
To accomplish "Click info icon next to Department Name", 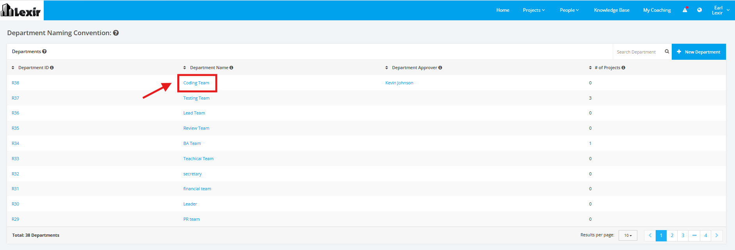I will [231, 68].
